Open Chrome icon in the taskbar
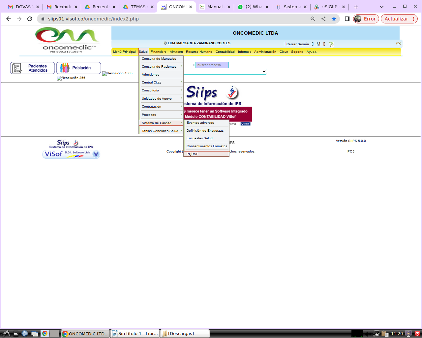This screenshot has height=338, width=422. tap(45, 333)
